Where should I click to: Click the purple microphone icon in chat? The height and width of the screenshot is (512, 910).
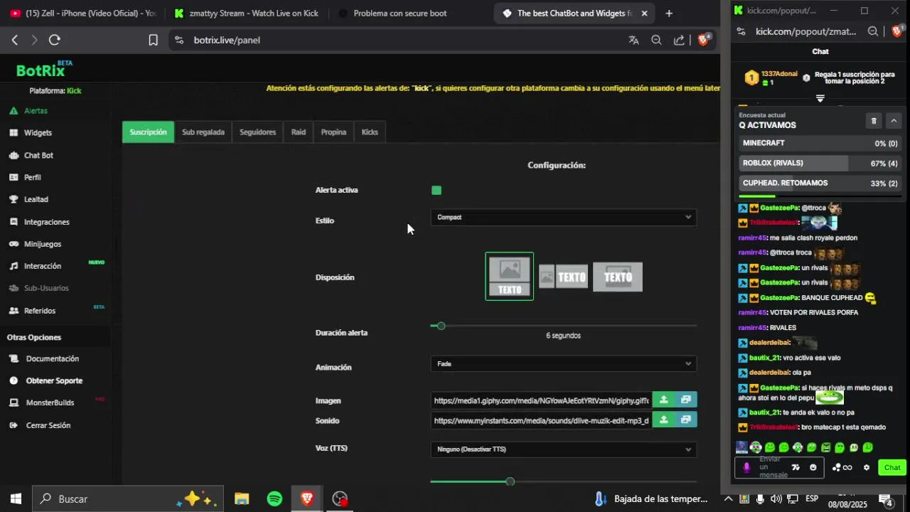point(746,467)
